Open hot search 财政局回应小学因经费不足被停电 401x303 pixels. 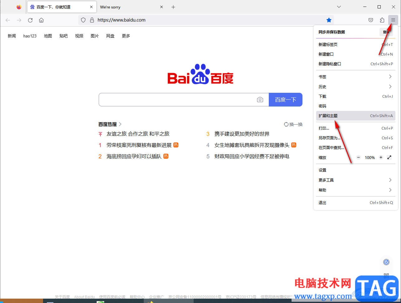point(252,156)
